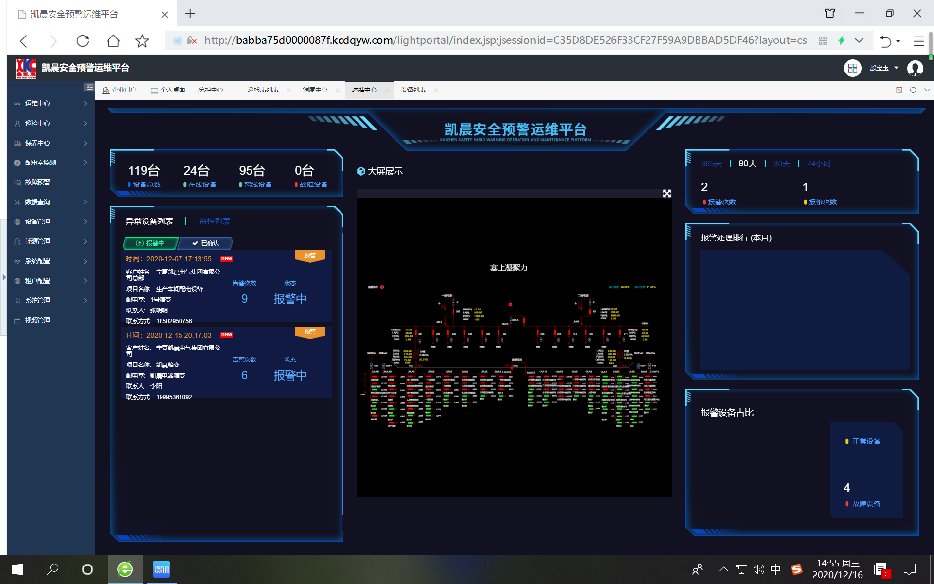Screen dimensions: 934x584
Task: Click browser home button
Action: (x=113, y=41)
